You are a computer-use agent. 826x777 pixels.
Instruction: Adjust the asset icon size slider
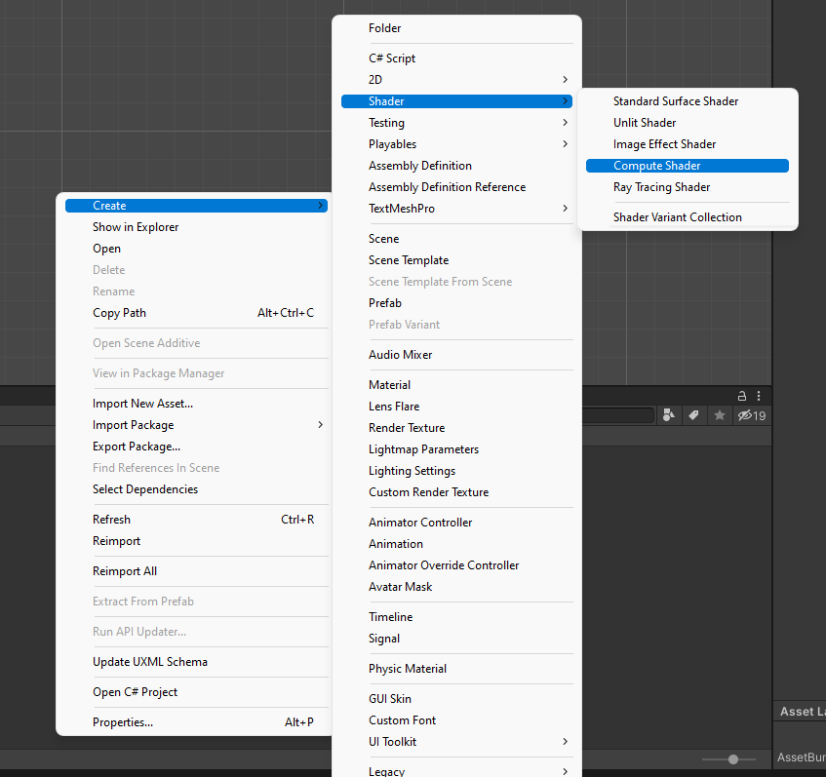[733, 758]
